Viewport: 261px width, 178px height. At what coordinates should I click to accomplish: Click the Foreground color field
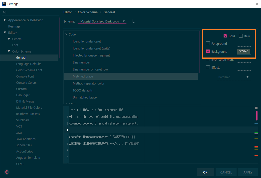click(x=244, y=44)
